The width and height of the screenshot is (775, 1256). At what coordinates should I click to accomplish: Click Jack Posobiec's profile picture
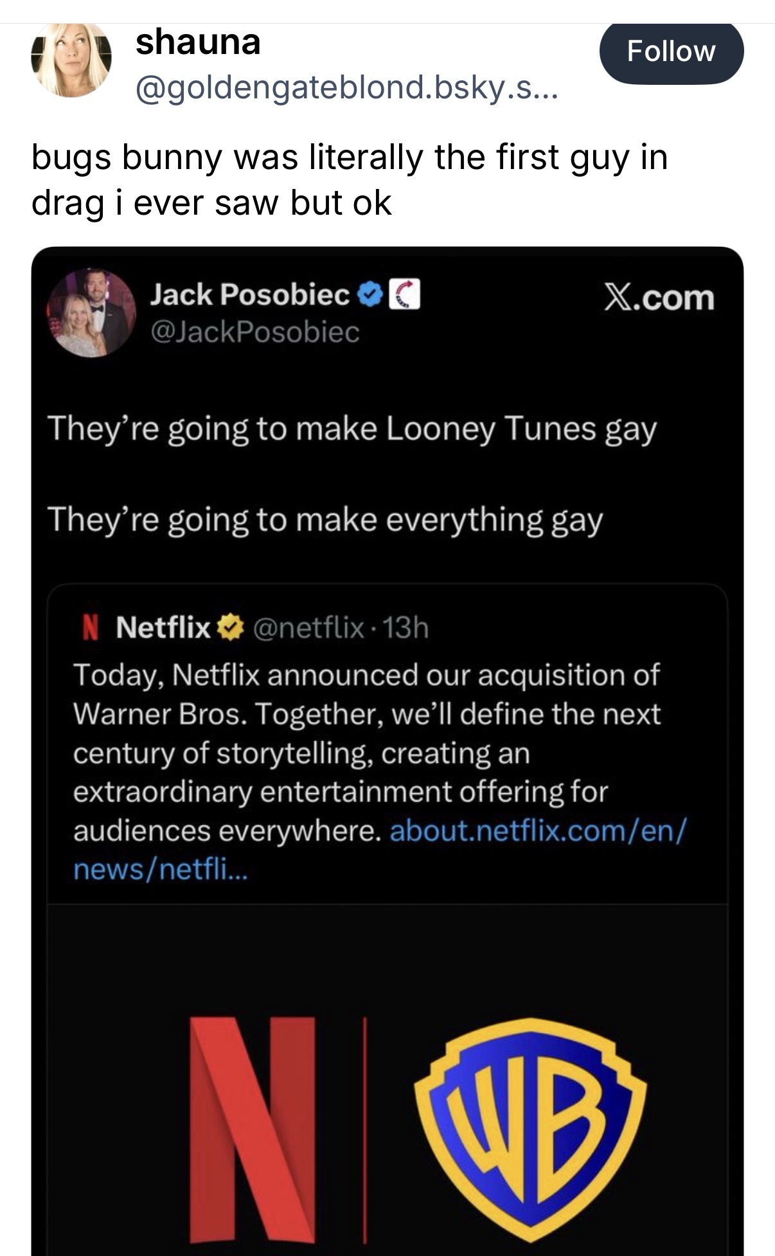coord(91,312)
